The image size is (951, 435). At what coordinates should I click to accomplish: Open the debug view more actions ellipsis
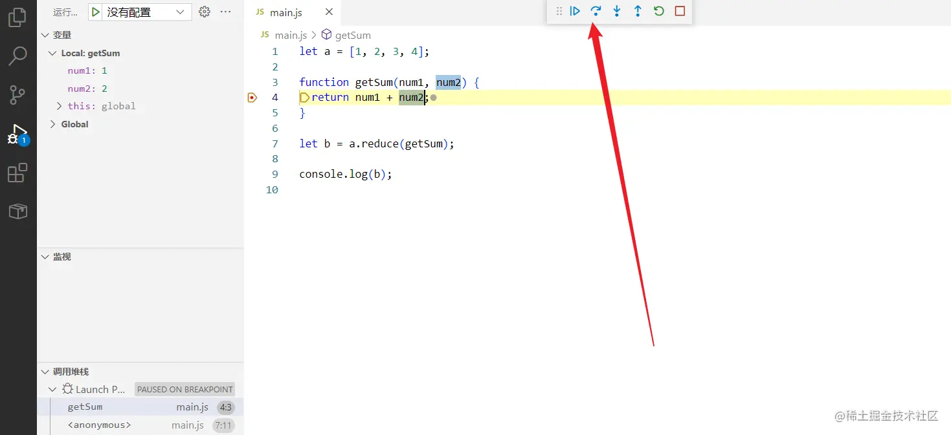pyautogui.click(x=225, y=12)
